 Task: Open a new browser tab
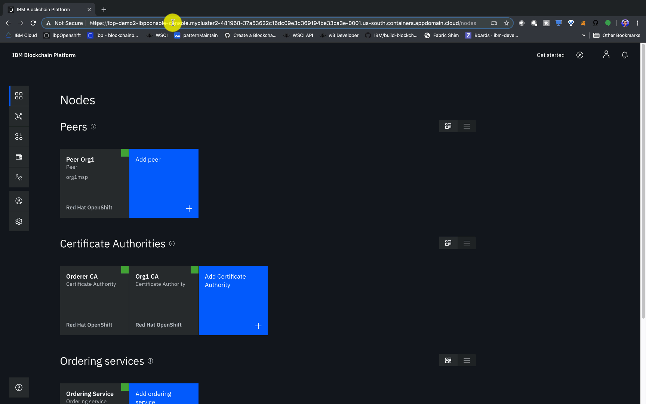click(x=104, y=10)
